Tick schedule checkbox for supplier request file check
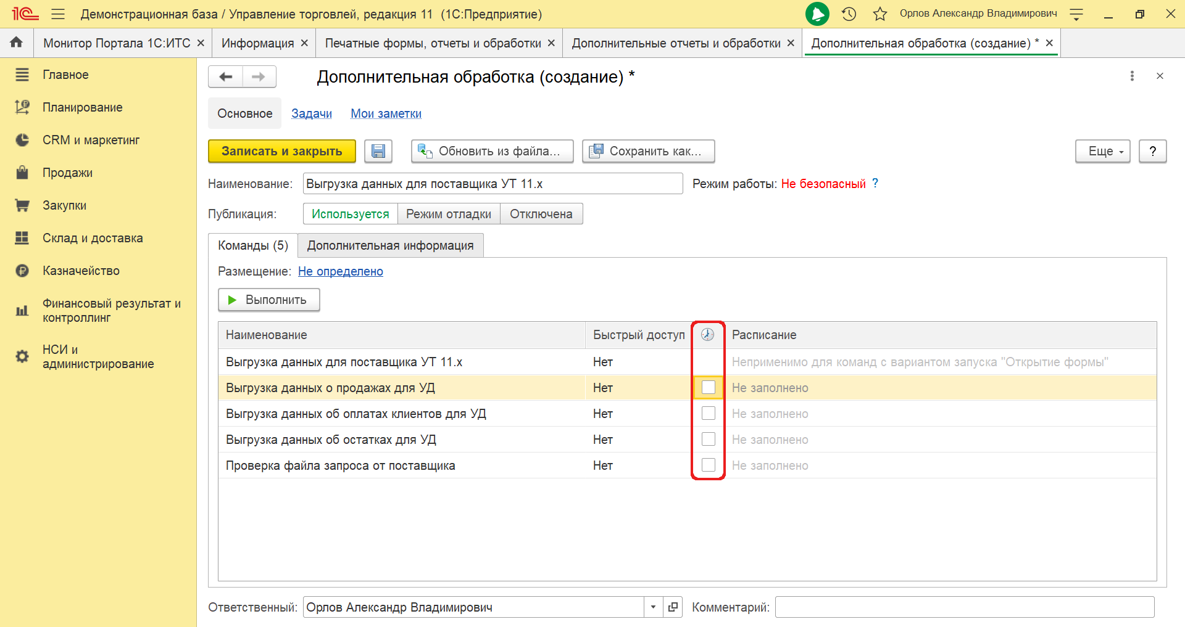The height and width of the screenshot is (627, 1185). pos(709,465)
